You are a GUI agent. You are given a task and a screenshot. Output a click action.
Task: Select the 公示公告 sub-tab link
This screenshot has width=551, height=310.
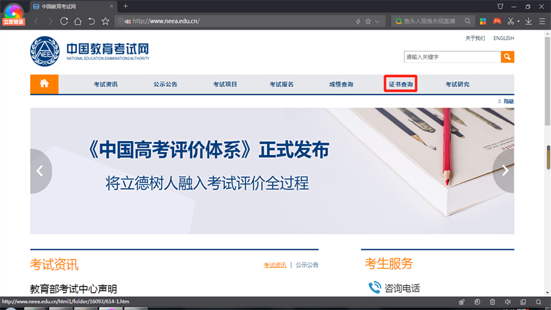[x=306, y=265]
